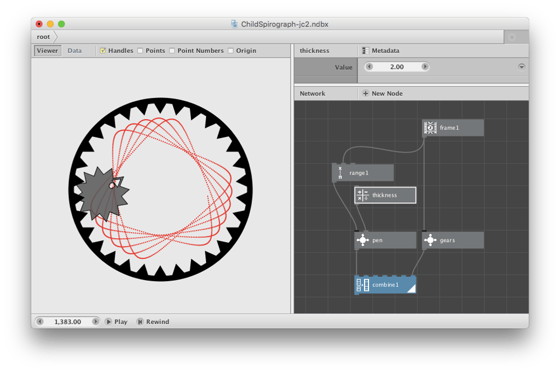The width and height of the screenshot is (560, 373).
Task: Click the thickness header in parameters panel
Action: 314,51
